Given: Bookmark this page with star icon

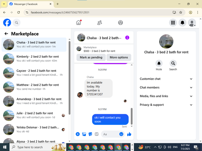Looking at the screenshot, I should point(181,12).
